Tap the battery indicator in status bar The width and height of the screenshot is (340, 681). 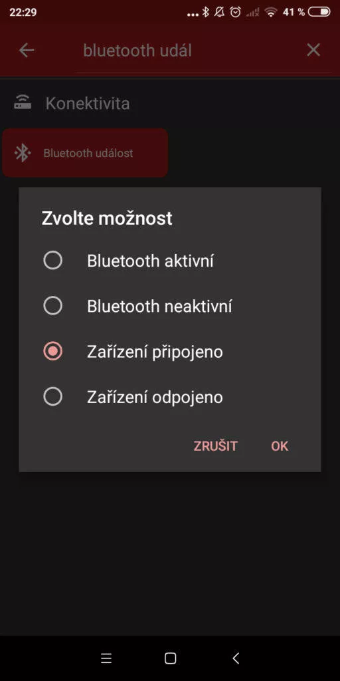pyautogui.click(x=319, y=12)
